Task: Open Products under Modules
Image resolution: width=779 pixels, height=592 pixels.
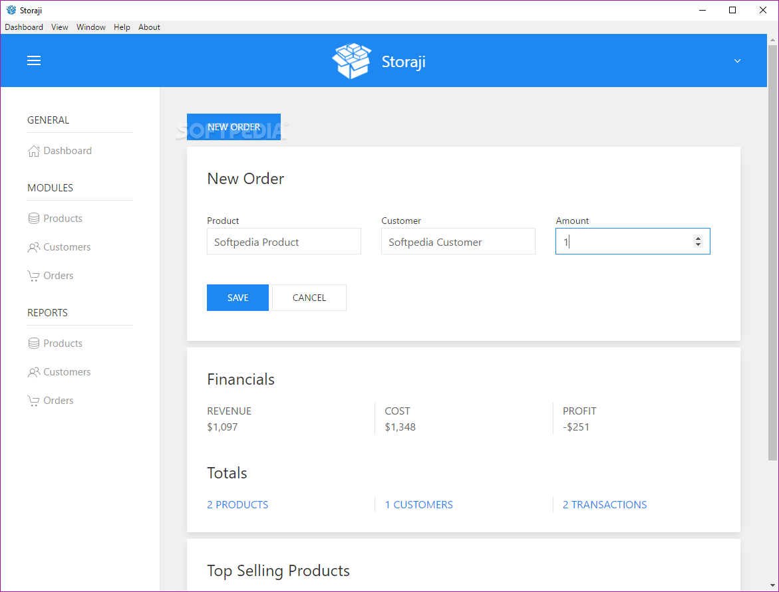Action: (63, 219)
